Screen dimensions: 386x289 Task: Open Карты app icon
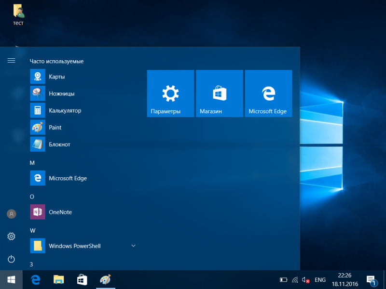[38, 77]
